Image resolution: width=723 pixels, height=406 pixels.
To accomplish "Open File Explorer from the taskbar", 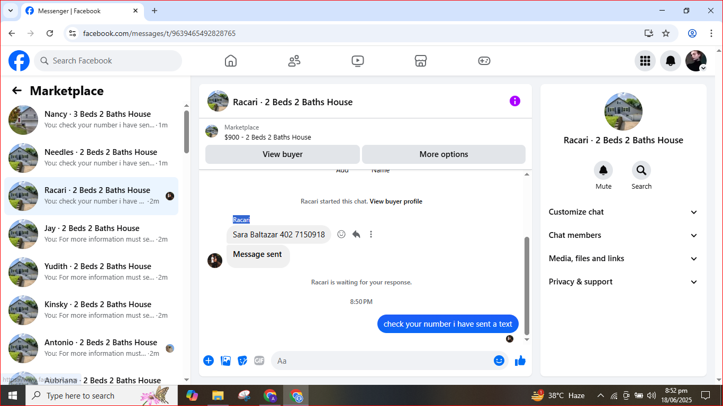I will 218,395.
